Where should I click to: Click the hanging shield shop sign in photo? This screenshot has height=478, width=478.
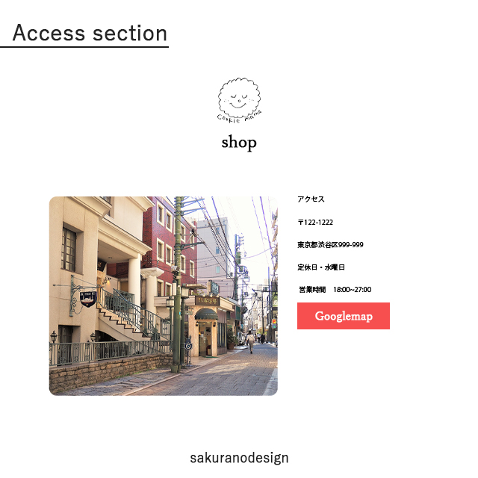(88, 299)
